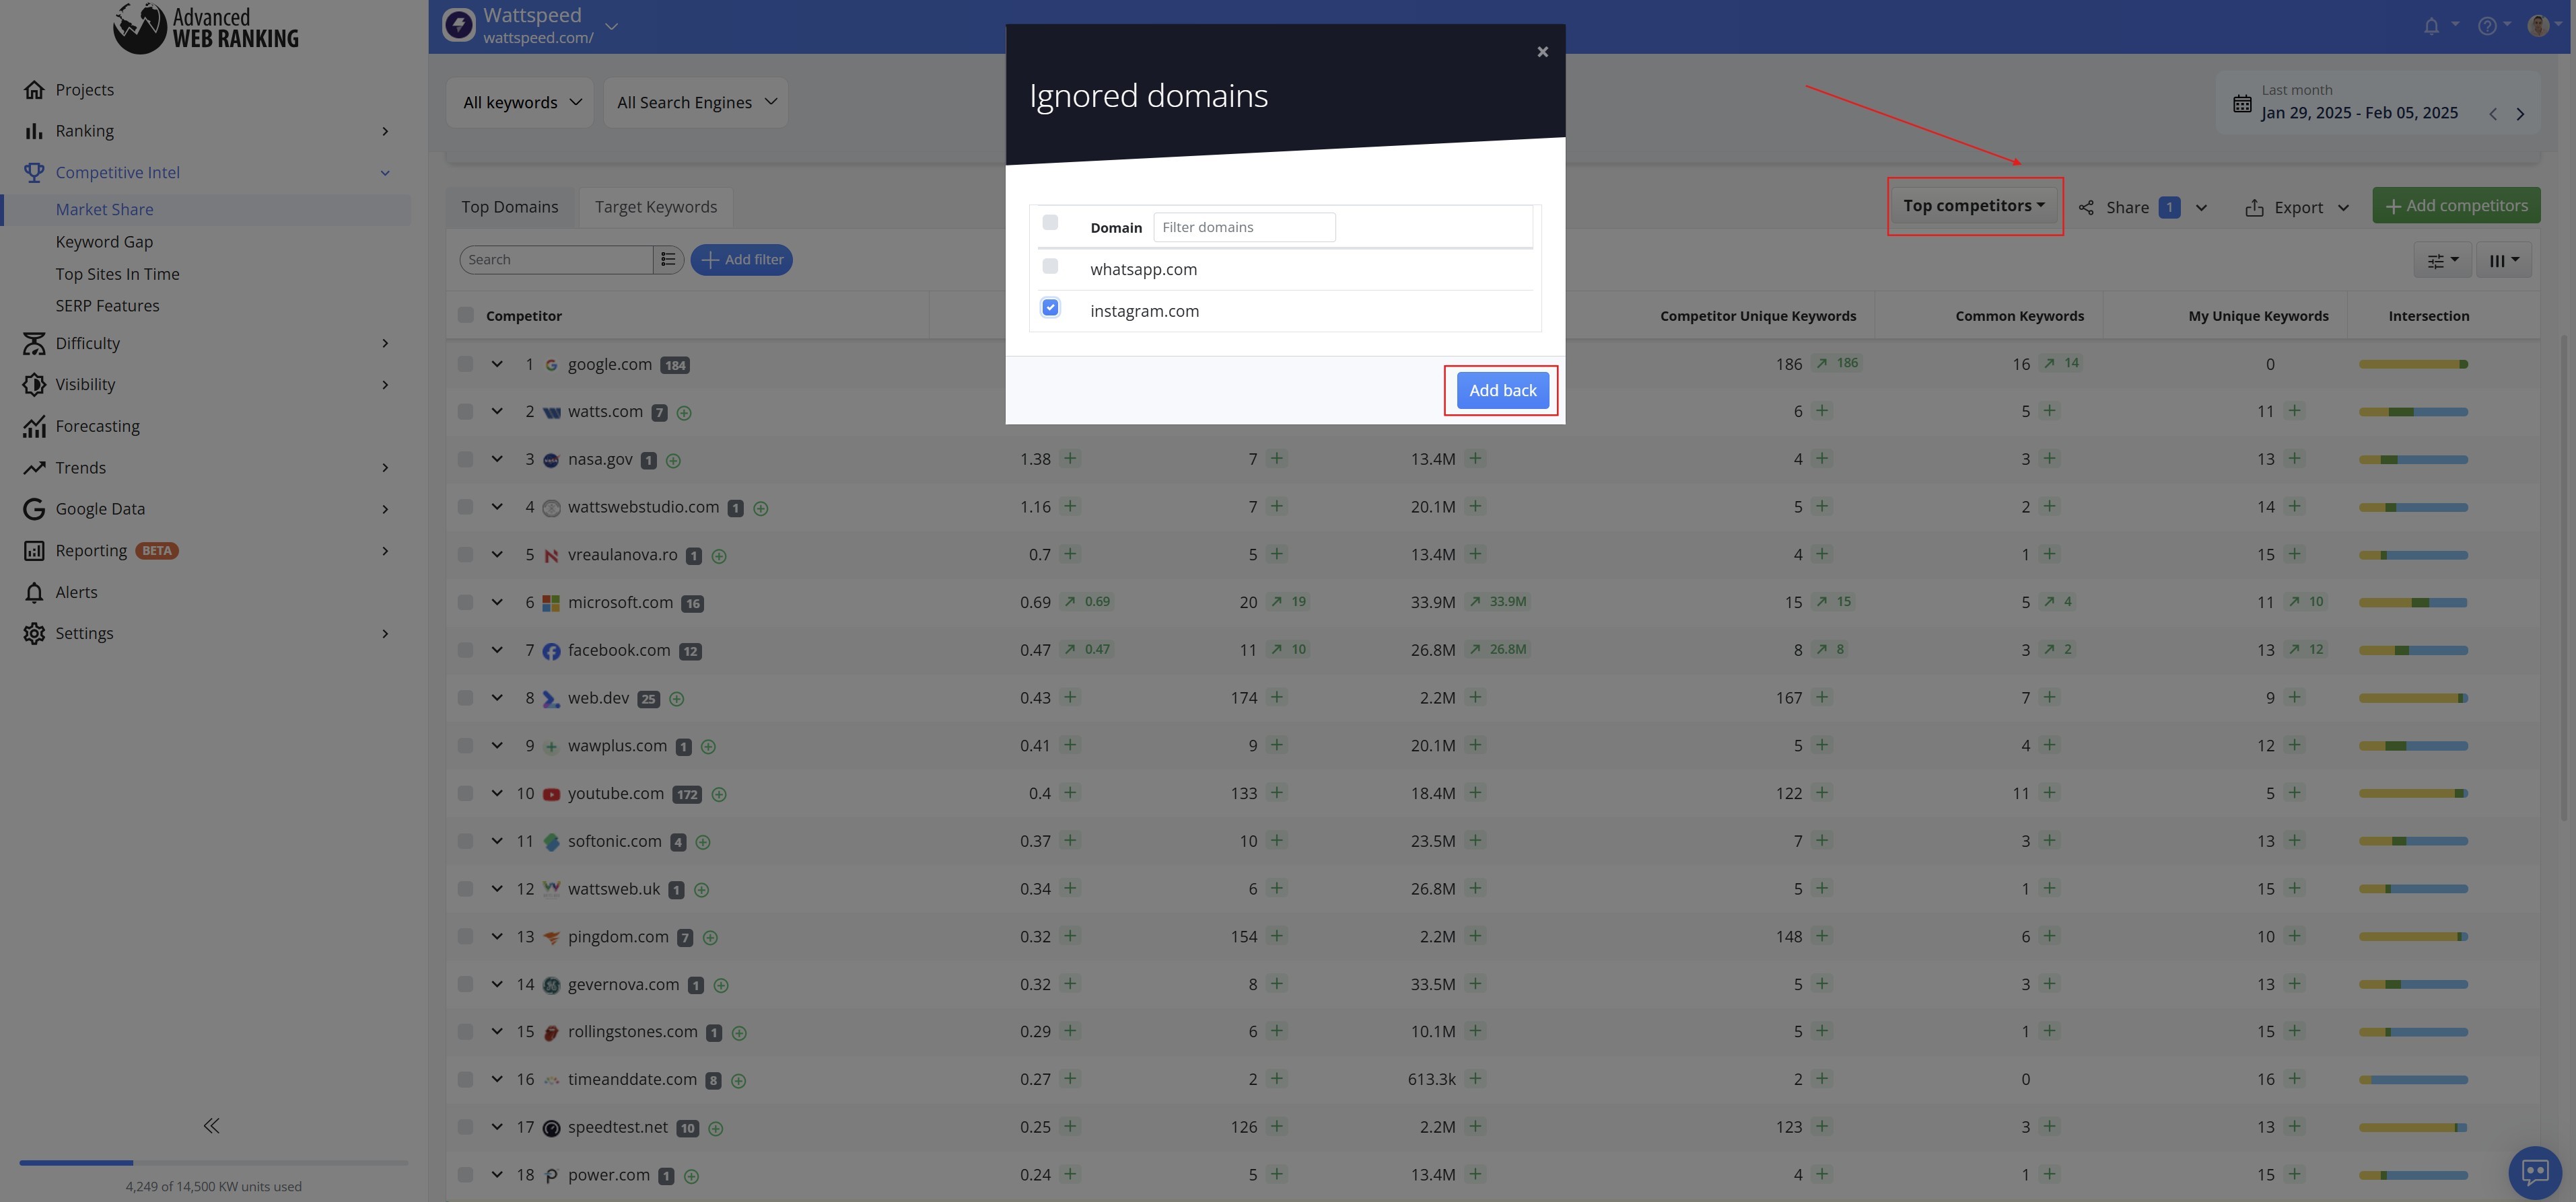Select the google.com row checkbox

pos(466,365)
